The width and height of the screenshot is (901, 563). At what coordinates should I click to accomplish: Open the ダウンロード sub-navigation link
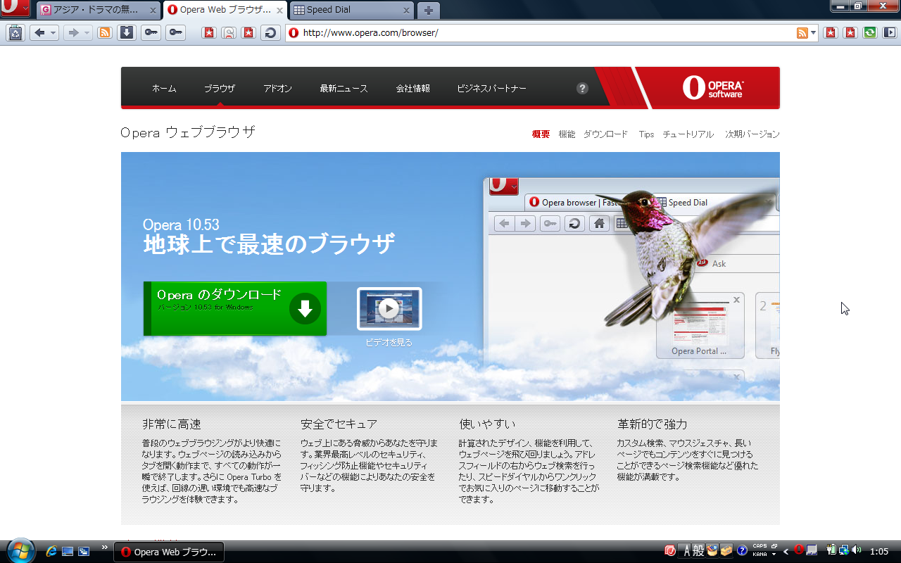605,134
